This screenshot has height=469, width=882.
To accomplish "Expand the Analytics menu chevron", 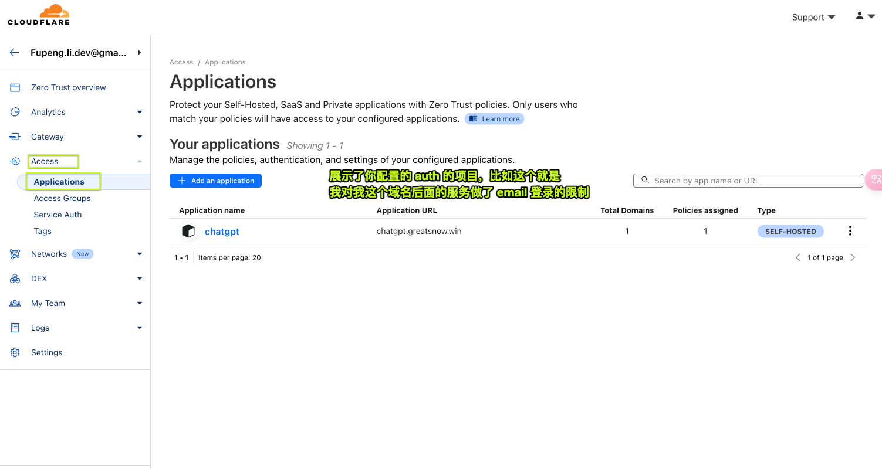I will coord(140,112).
